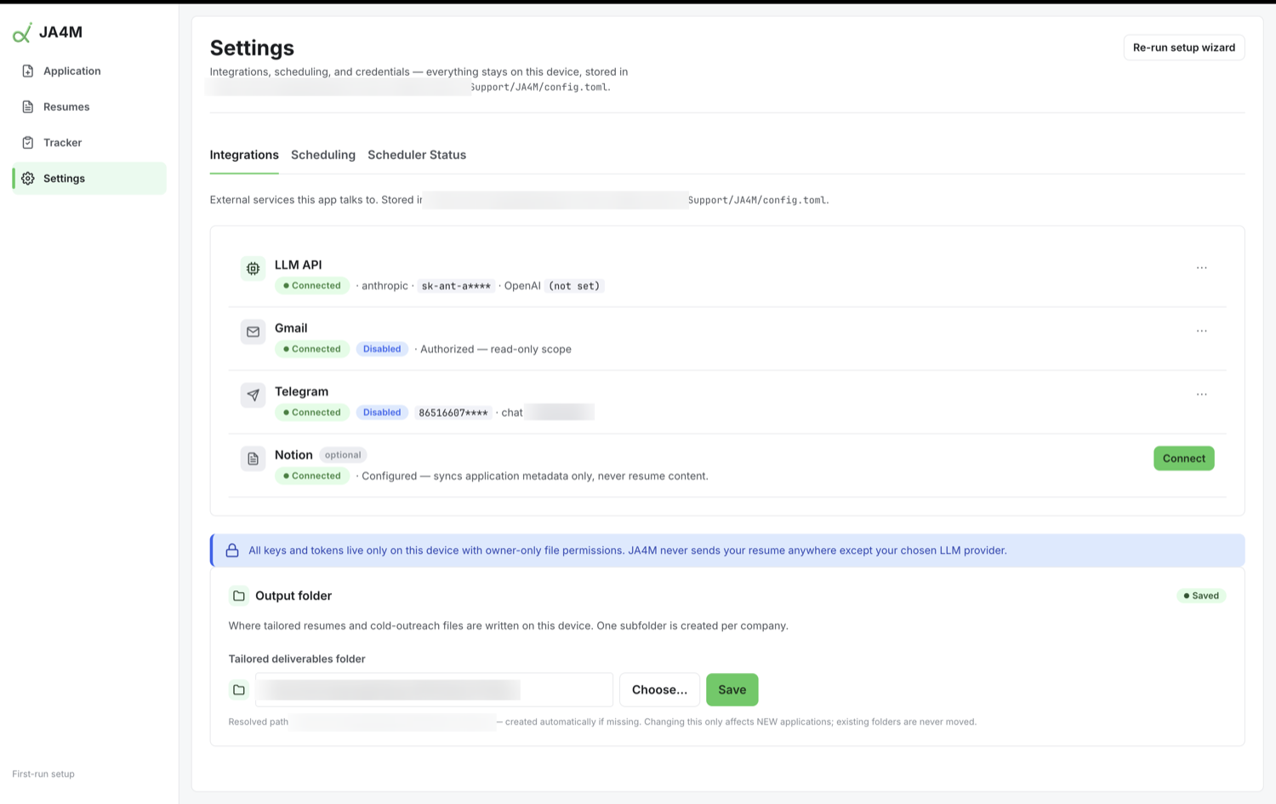
Task: Click the Gmail integration title
Action: (x=291, y=328)
